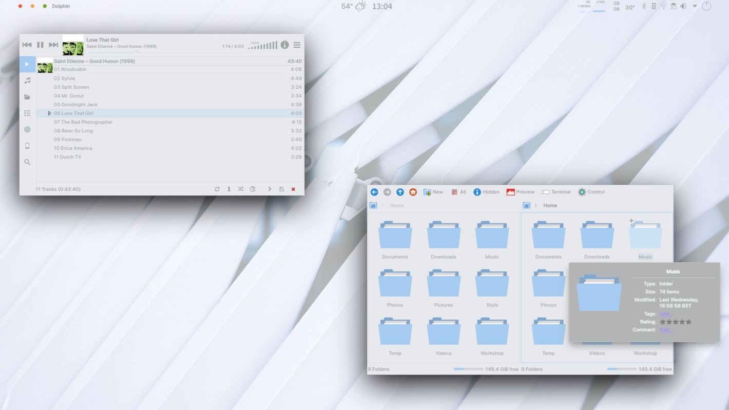Viewport: 729px width, 410px height.
Task: Go up one folder in Dolphin
Action: (400, 192)
